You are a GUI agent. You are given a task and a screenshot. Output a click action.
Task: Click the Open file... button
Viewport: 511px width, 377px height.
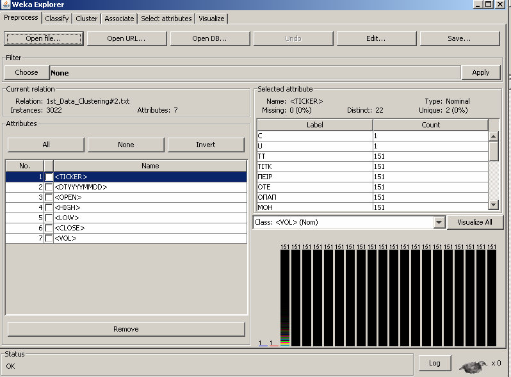coord(44,38)
